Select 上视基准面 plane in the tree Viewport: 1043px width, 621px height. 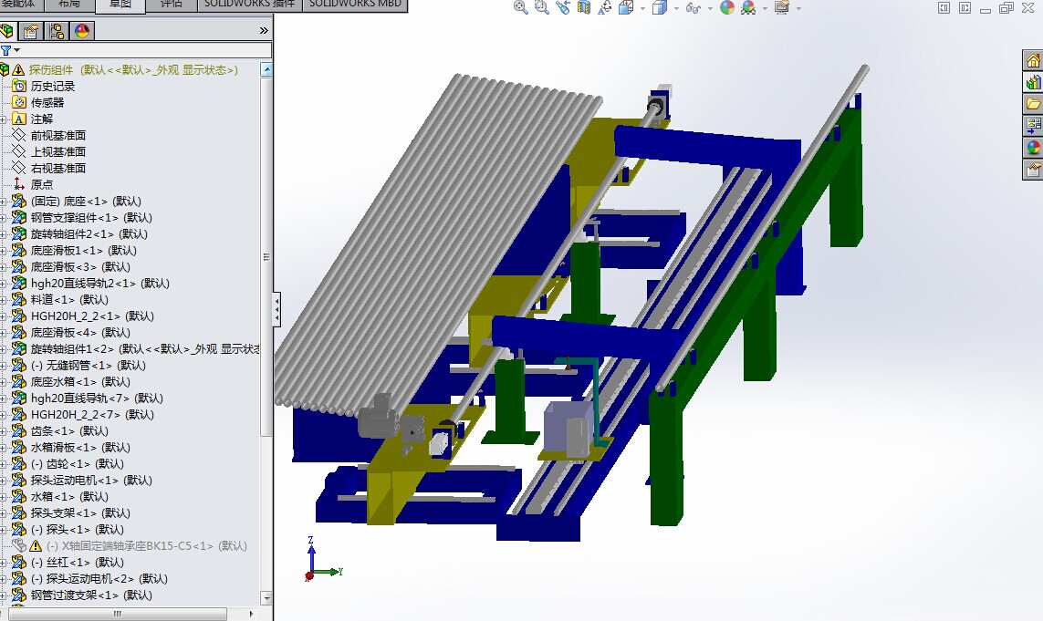click(57, 151)
